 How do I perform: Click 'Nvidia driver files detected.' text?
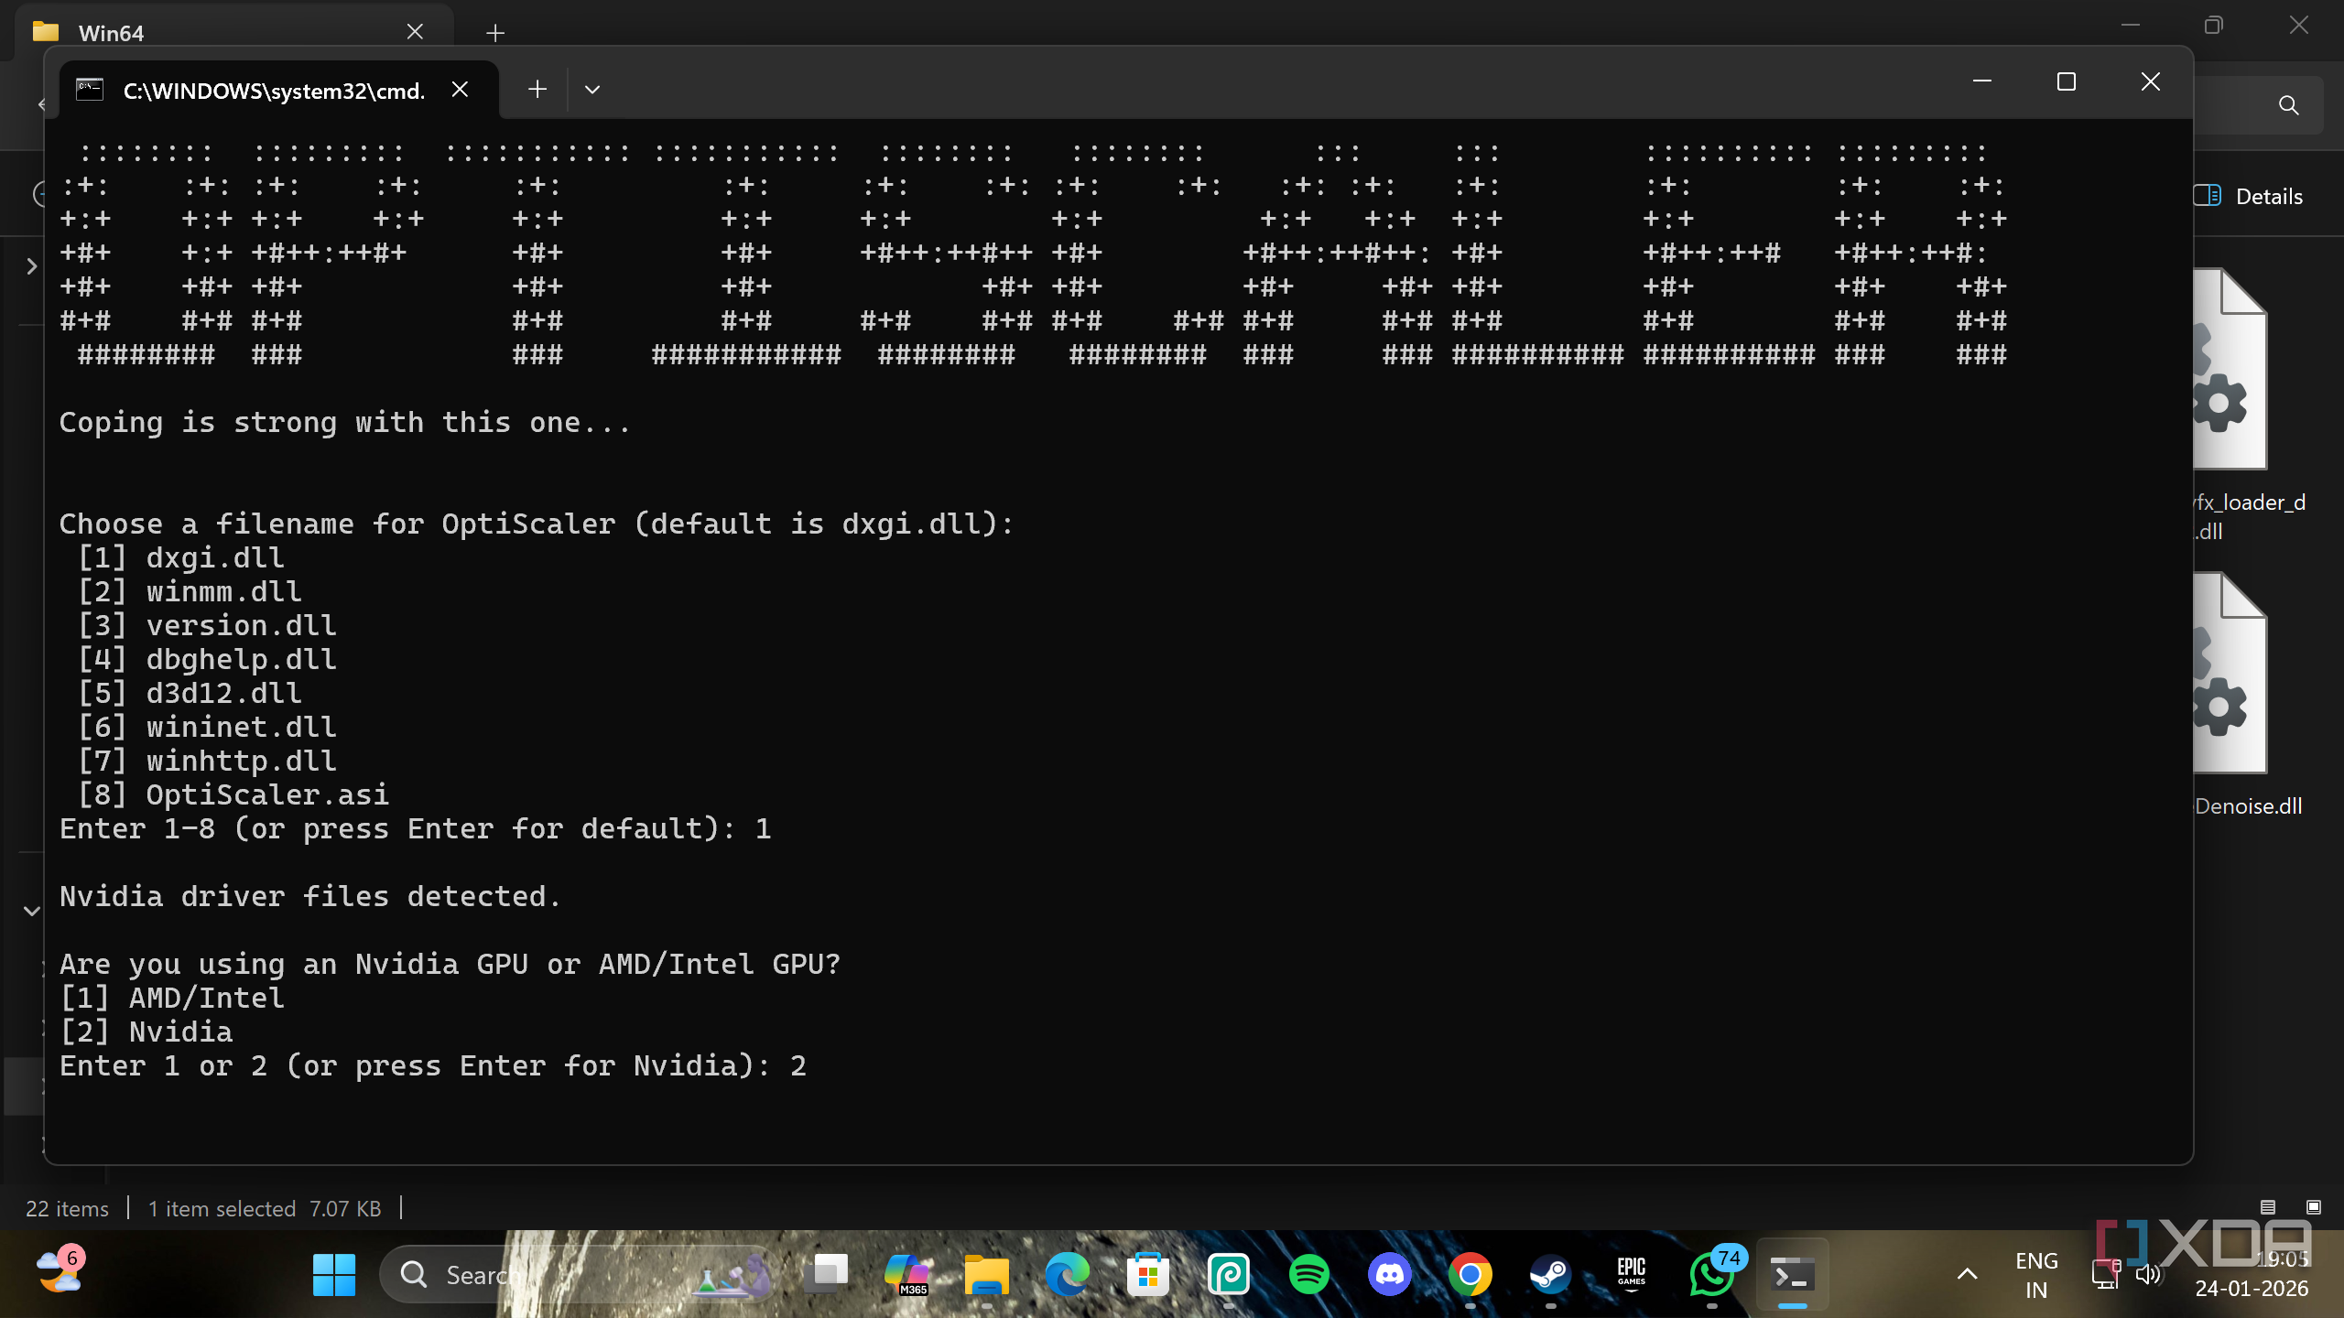click(309, 896)
